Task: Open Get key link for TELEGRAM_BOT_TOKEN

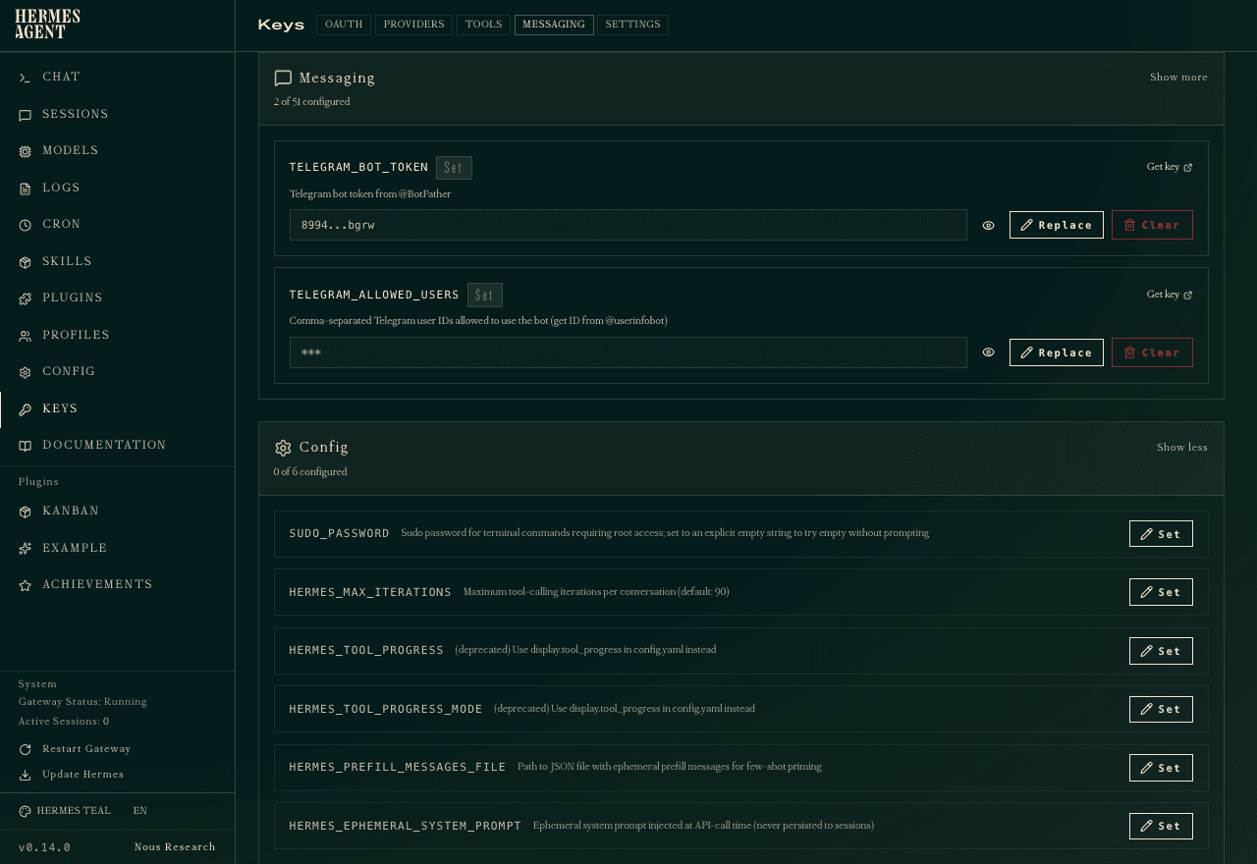Action: point(1170,167)
